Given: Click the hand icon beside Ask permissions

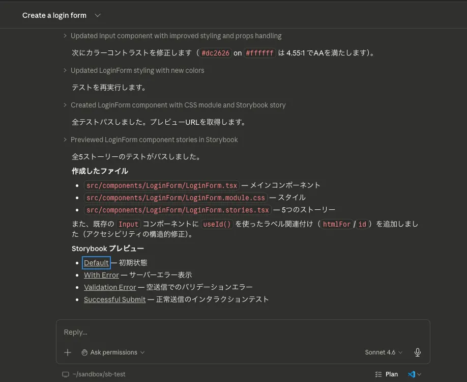Looking at the screenshot, I should (84, 352).
